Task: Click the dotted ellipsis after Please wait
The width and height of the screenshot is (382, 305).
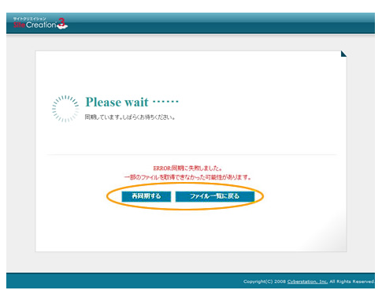Action: pyautogui.click(x=165, y=101)
